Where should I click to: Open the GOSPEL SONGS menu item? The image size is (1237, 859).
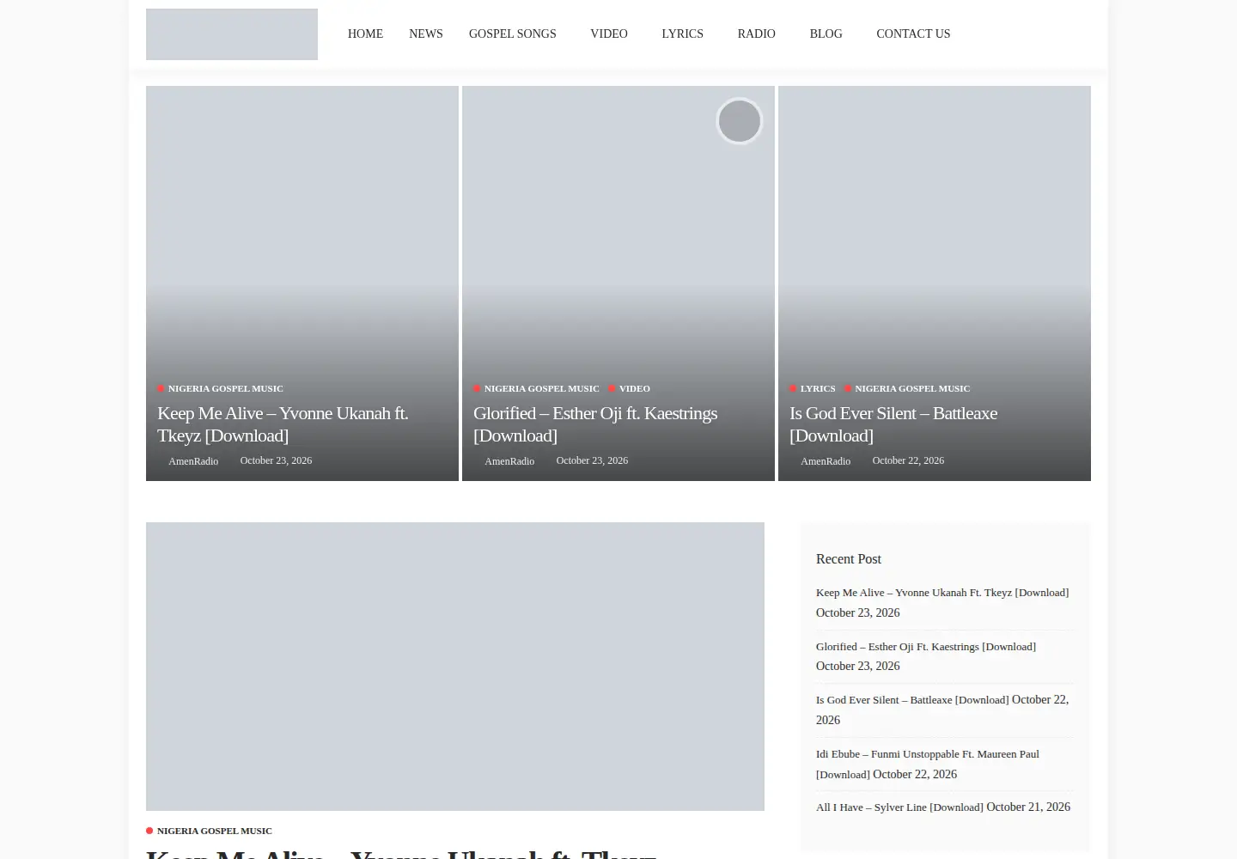coord(513,34)
